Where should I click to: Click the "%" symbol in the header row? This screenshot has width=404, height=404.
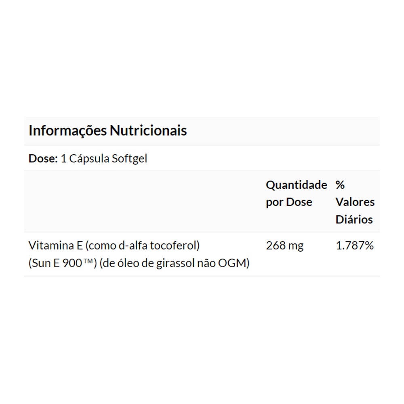click(340, 185)
